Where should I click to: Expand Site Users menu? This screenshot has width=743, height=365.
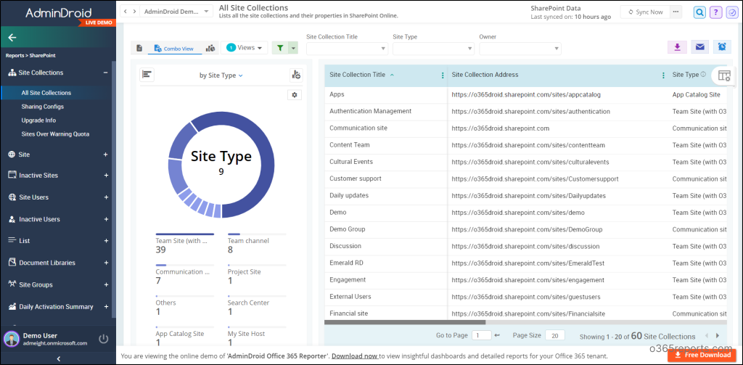click(106, 197)
